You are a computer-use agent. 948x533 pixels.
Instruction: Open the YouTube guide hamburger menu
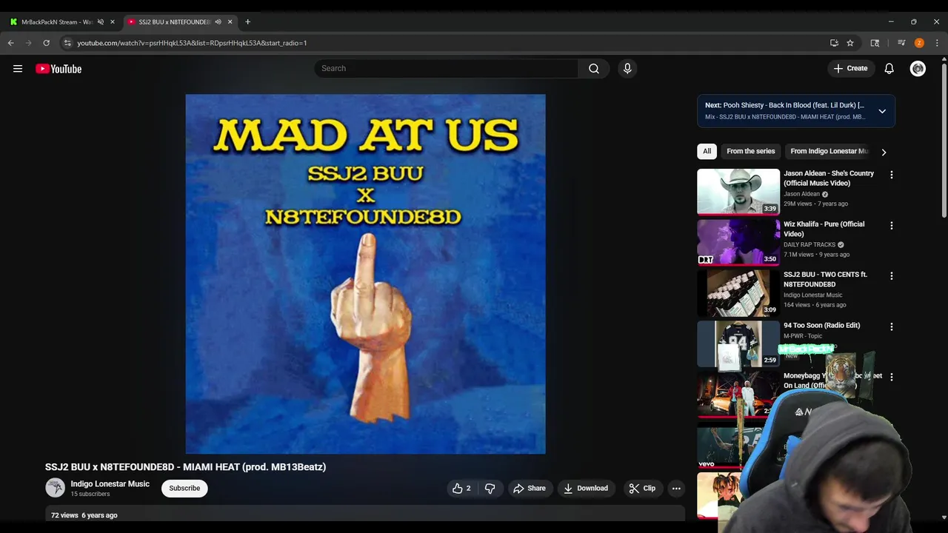[x=18, y=69]
